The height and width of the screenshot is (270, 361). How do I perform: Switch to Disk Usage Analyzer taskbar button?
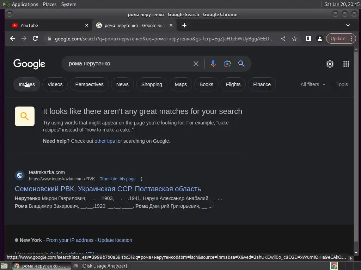tap(100, 266)
